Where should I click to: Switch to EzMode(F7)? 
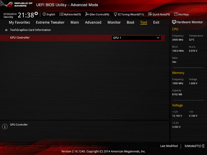pos(194,146)
